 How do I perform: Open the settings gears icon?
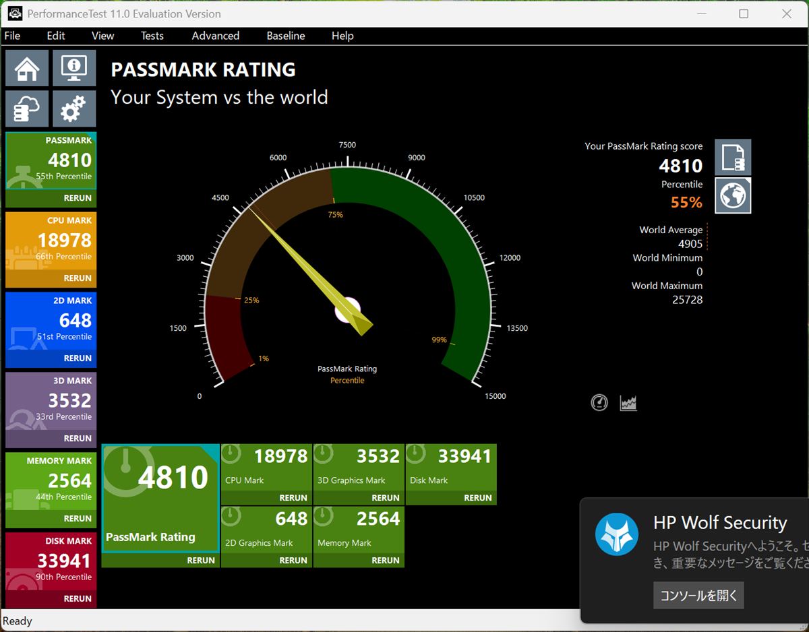[74, 108]
